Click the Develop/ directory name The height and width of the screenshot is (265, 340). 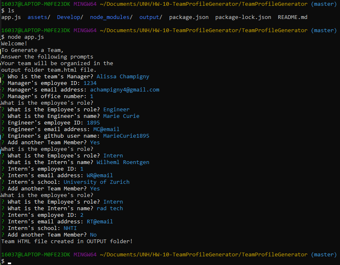(69, 17)
